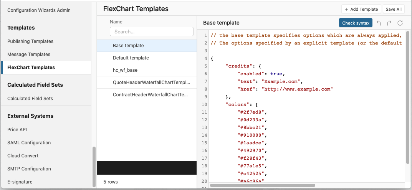412x190 pixels.
Task: Go to Publishing Templates
Action: point(30,41)
